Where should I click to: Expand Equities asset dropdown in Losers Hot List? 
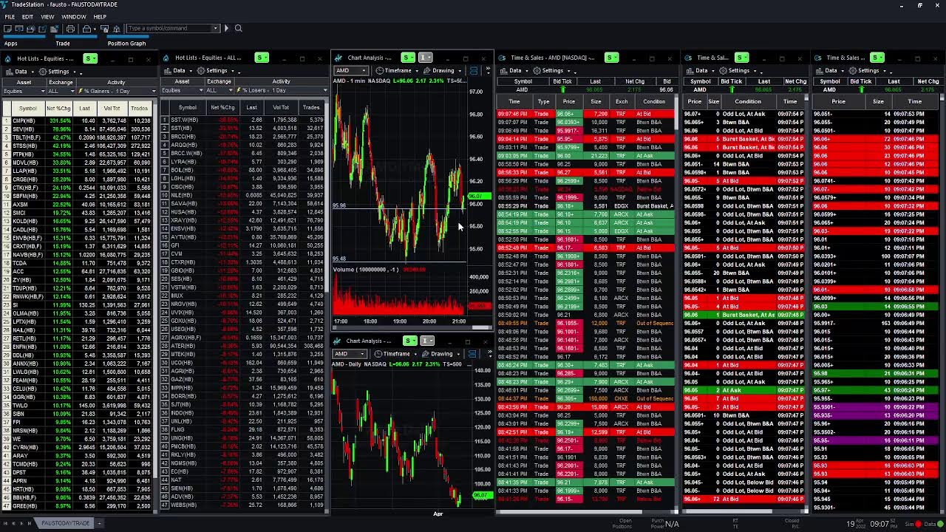click(200, 90)
